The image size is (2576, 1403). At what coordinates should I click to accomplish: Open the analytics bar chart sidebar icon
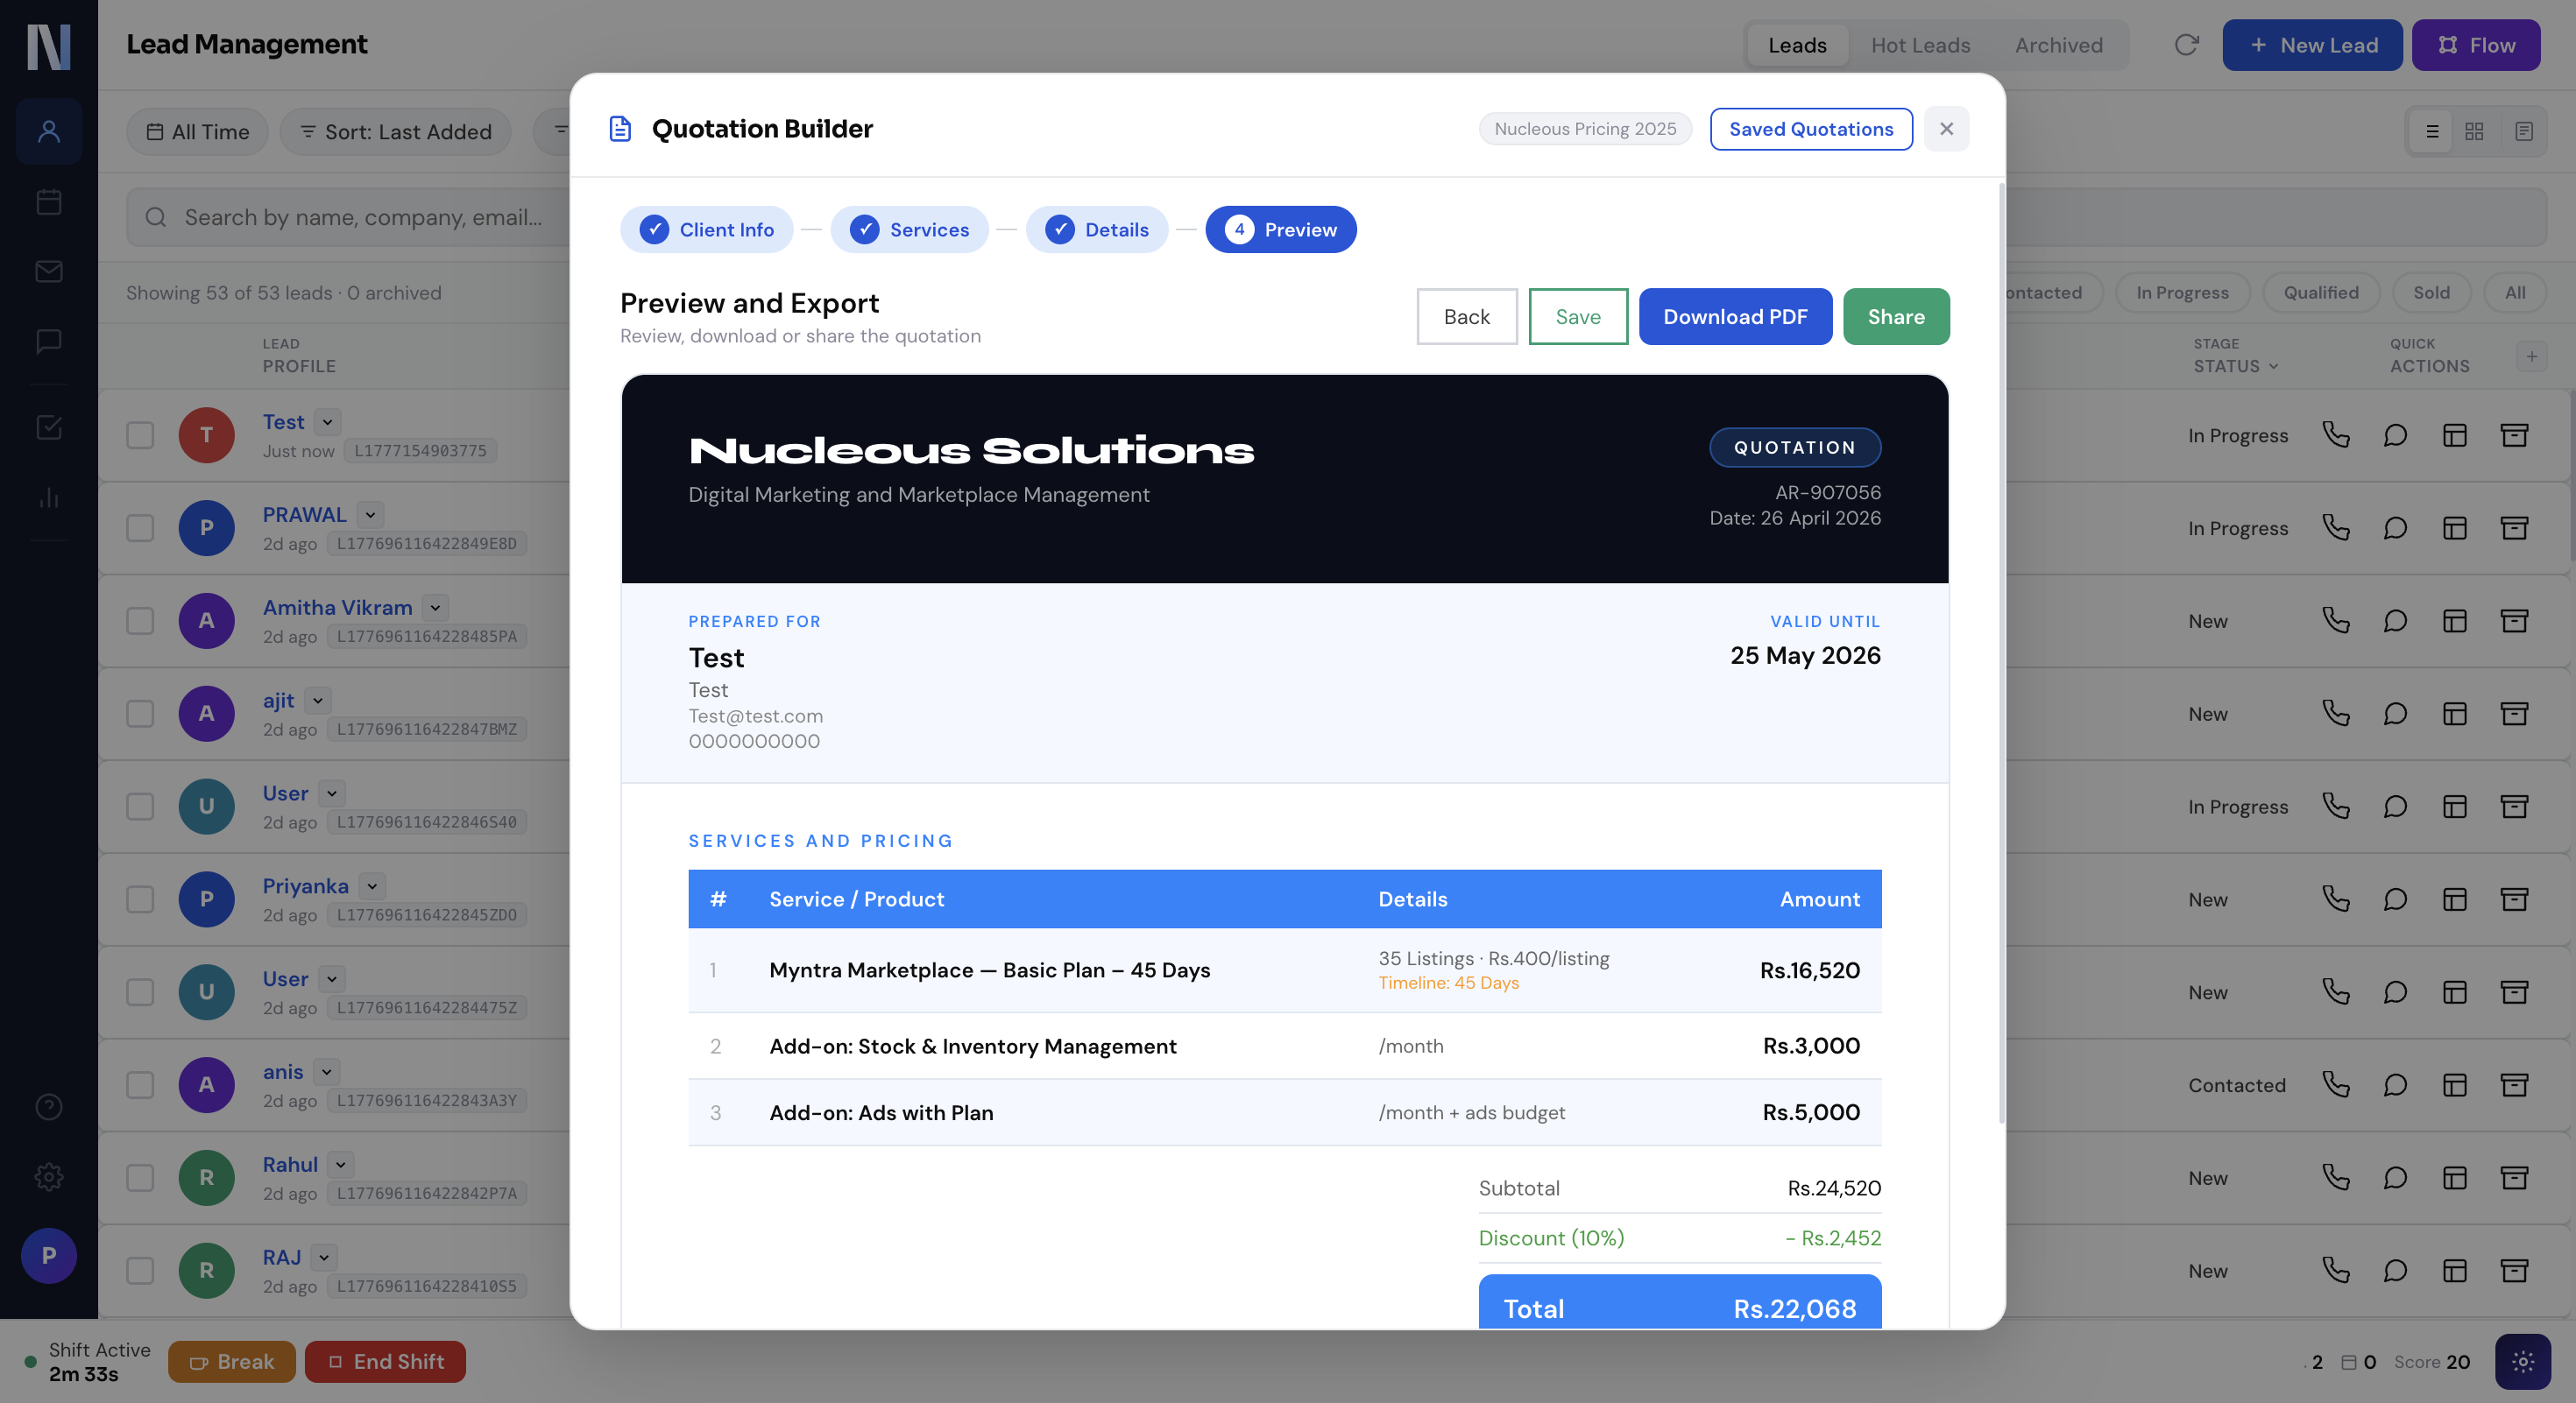(x=48, y=497)
